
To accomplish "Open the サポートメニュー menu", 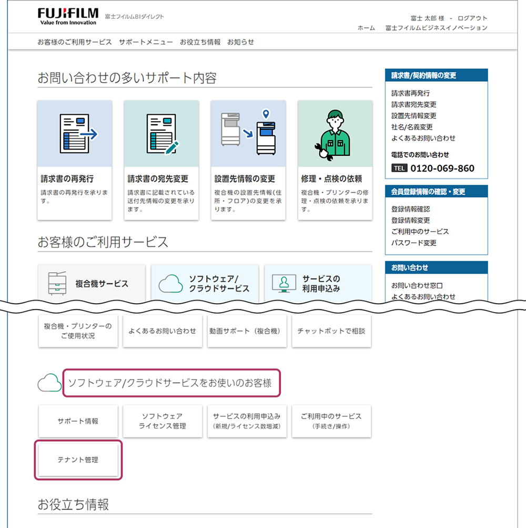I will pos(146,42).
